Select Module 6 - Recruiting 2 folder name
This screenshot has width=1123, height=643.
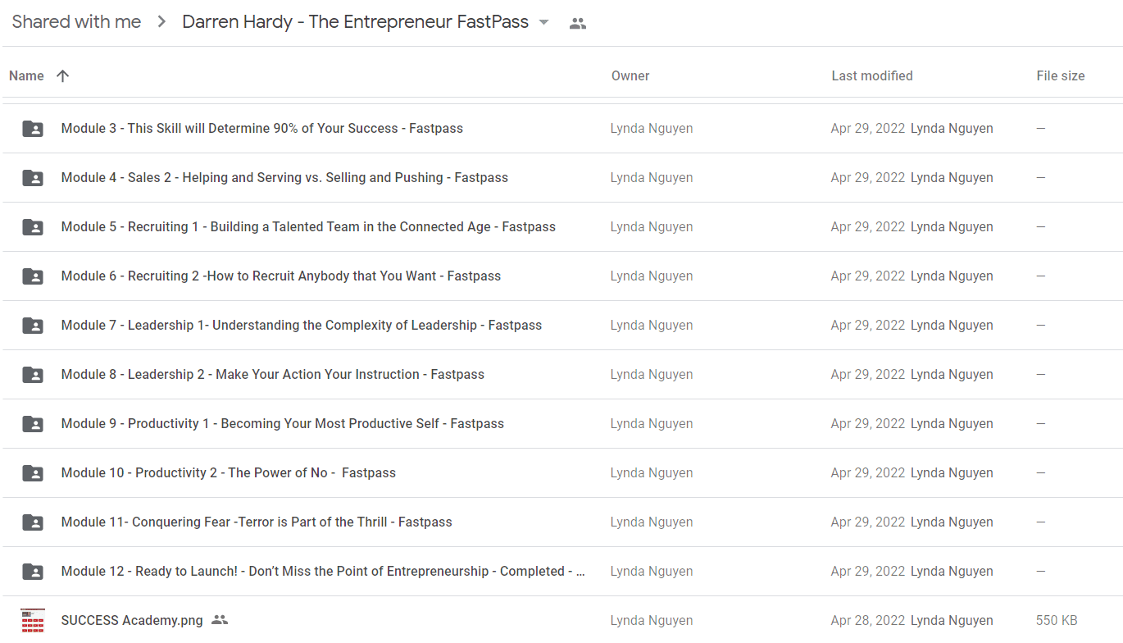[281, 276]
